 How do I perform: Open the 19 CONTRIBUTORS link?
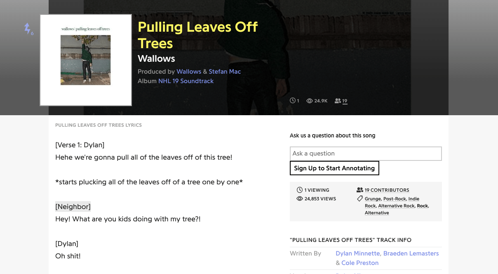pyautogui.click(x=387, y=190)
